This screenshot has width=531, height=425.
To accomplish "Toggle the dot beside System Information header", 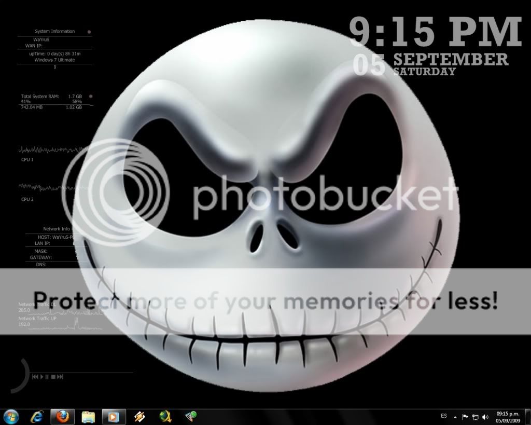I will coord(90,32).
